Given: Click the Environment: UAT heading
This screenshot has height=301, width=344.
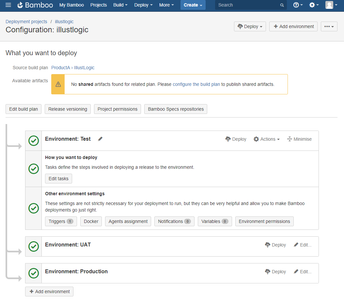Looking at the screenshot, I should [x=68, y=245].
